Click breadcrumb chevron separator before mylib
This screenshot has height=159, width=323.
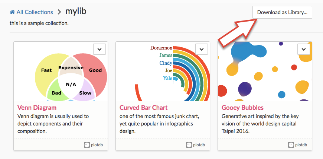tap(59, 12)
